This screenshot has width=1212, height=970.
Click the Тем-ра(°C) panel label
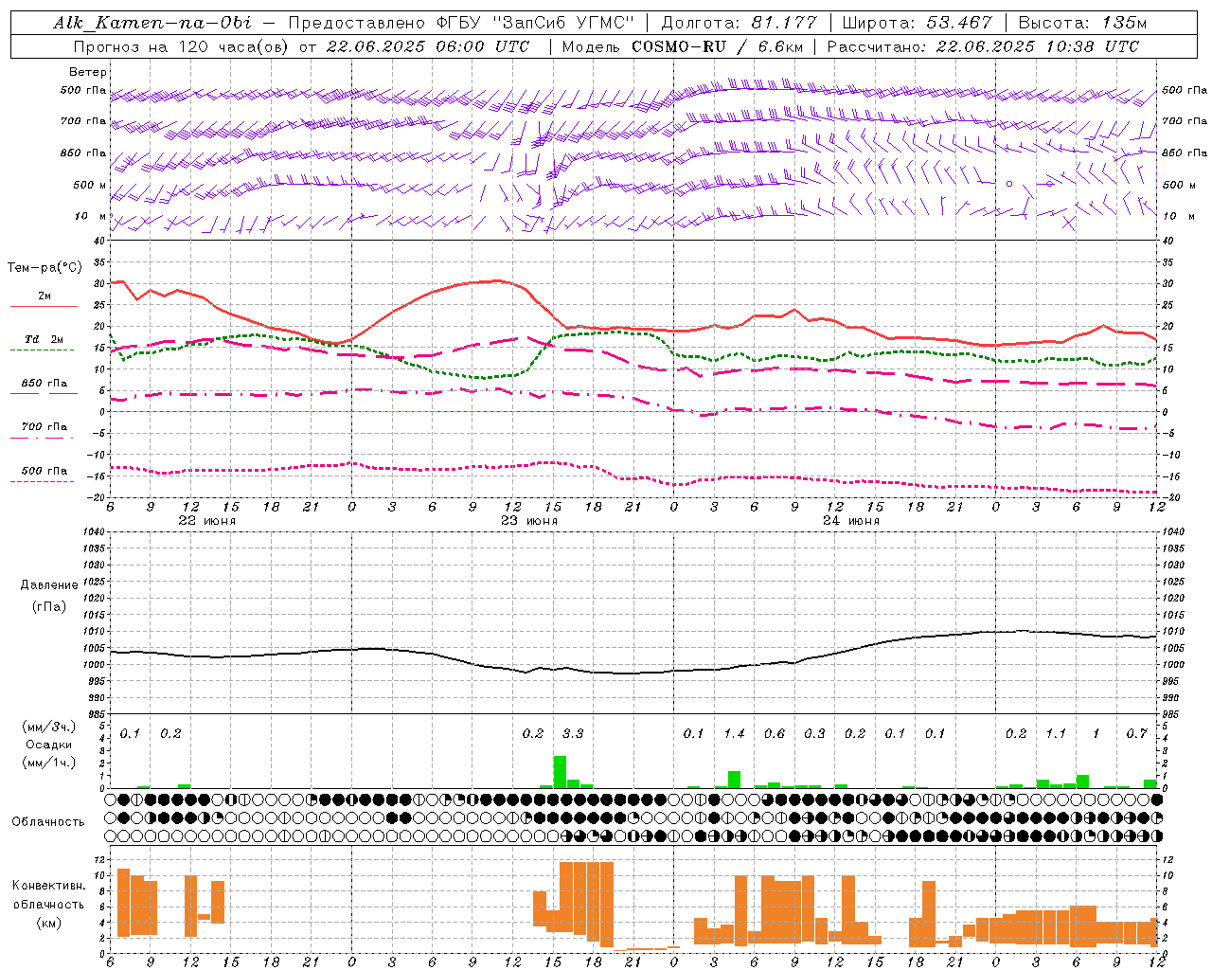point(45,268)
